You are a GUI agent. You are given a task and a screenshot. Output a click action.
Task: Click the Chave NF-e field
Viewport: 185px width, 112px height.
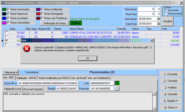[48, 83]
